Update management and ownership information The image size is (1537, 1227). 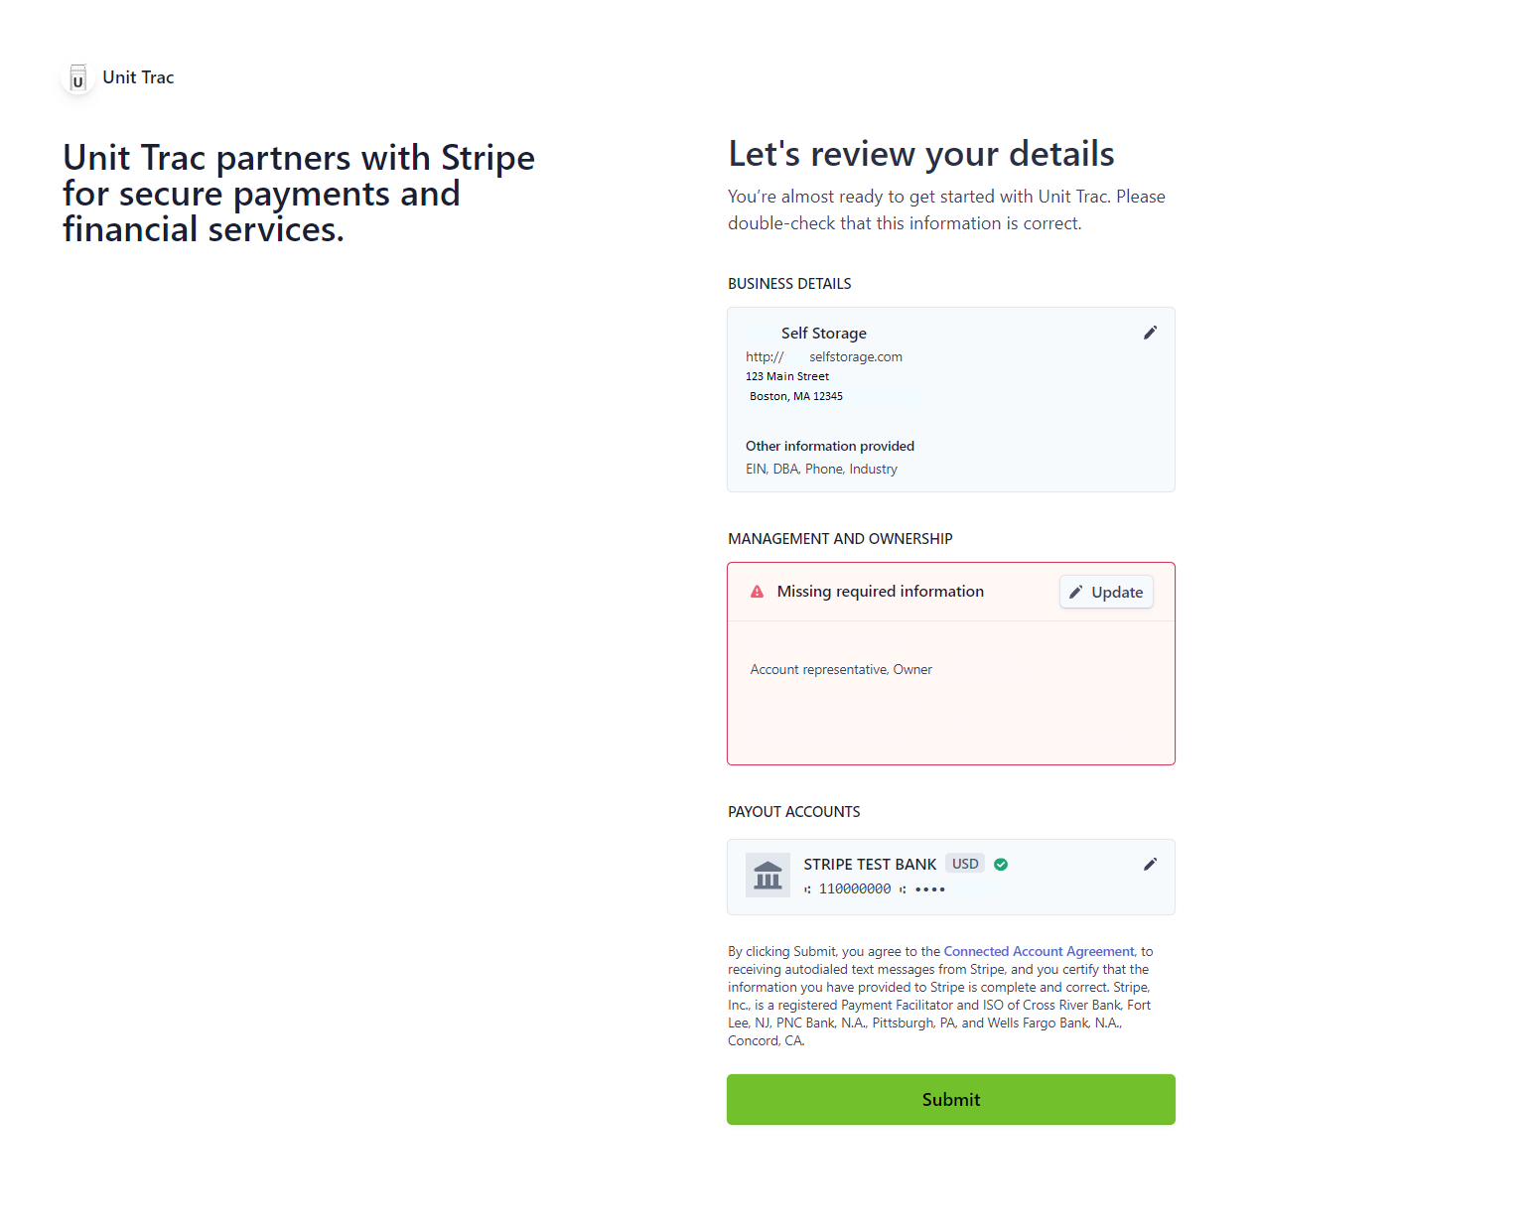click(x=1106, y=592)
